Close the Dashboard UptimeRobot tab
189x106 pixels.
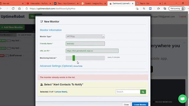tap(133, 4)
